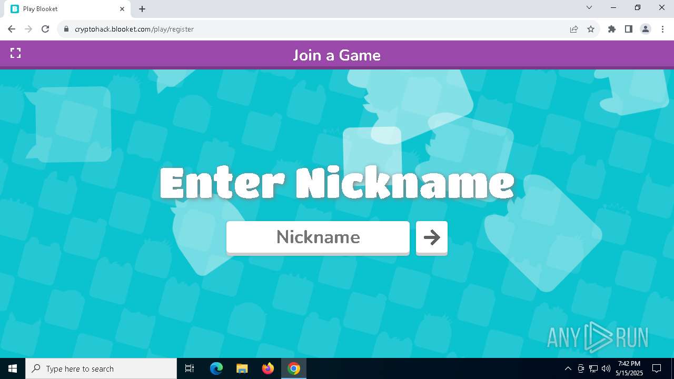Screen dimensions: 674x379
Task: Open Chrome extensions puzzle icon
Action: tap(612, 29)
